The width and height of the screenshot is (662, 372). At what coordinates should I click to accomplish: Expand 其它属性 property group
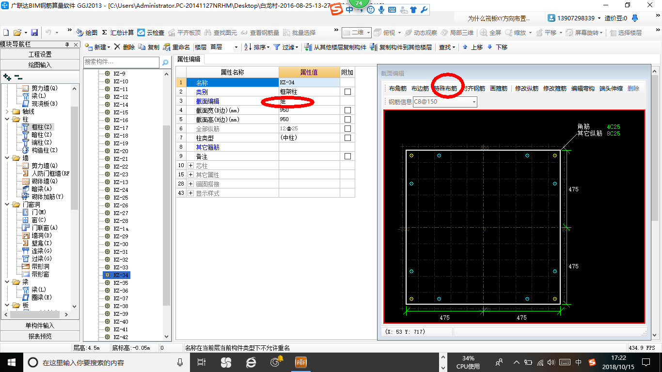click(x=190, y=174)
